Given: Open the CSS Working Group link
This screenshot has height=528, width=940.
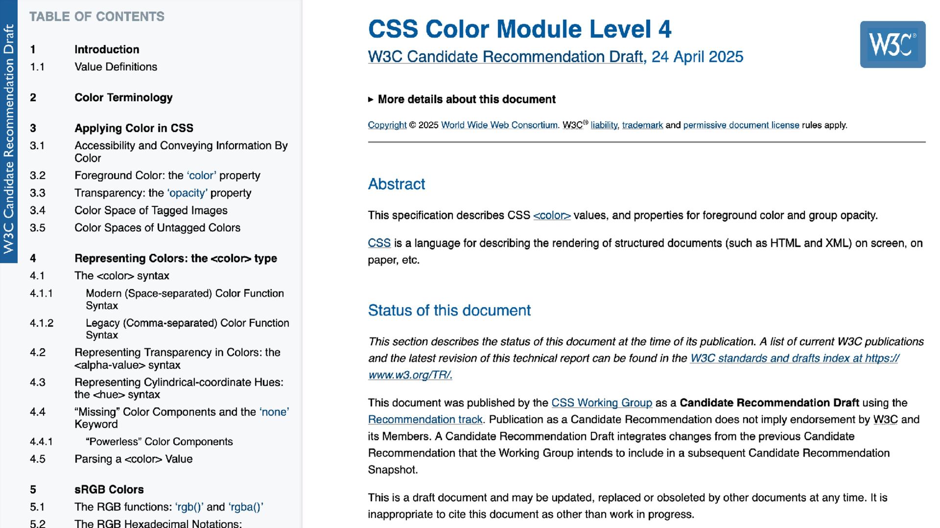Looking at the screenshot, I should (602, 403).
